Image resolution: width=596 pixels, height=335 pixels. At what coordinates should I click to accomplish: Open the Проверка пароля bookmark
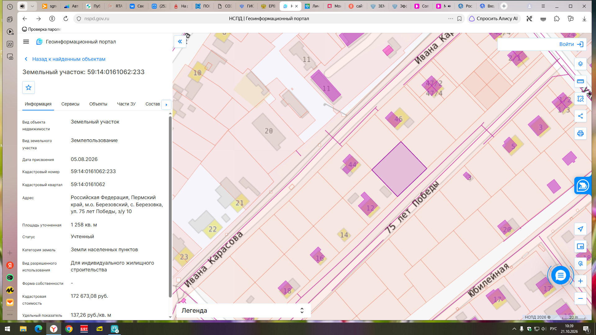pos(41,29)
